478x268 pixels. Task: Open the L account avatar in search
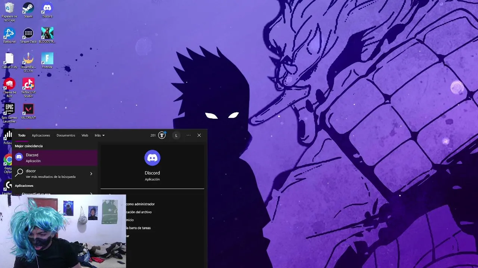(x=176, y=135)
